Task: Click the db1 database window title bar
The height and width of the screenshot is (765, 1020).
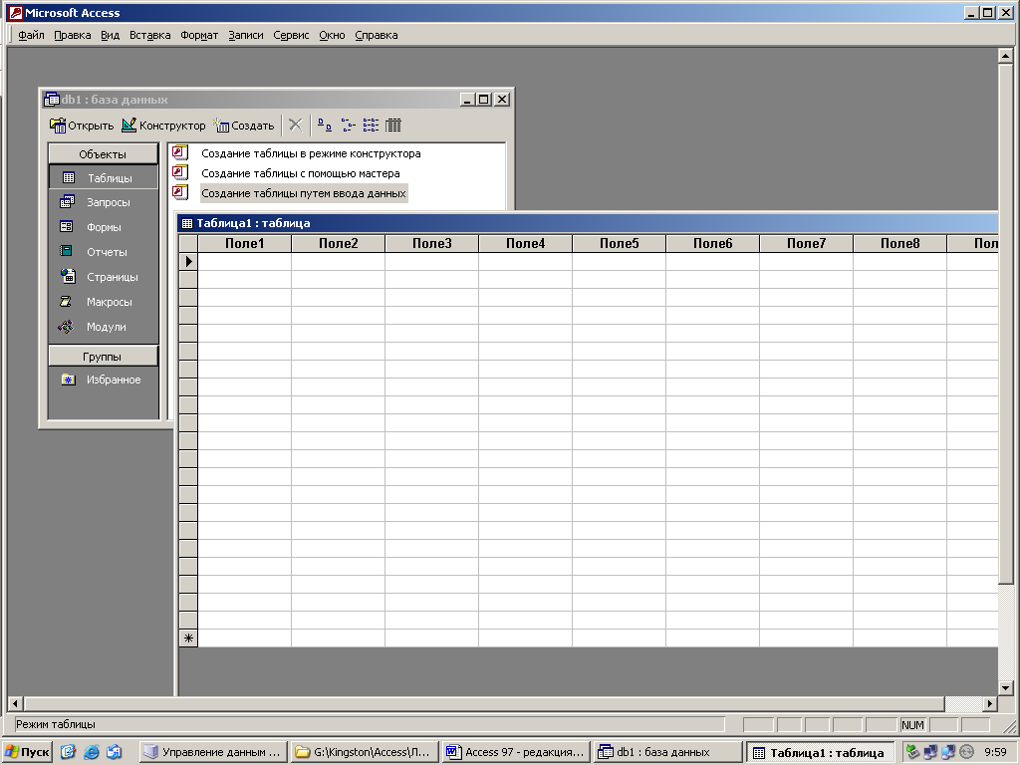Action: pos(277,100)
